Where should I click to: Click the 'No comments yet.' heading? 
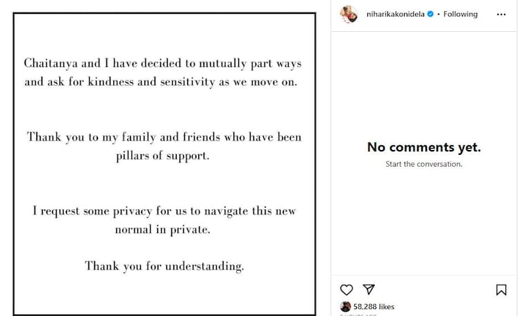coord(423,147)
